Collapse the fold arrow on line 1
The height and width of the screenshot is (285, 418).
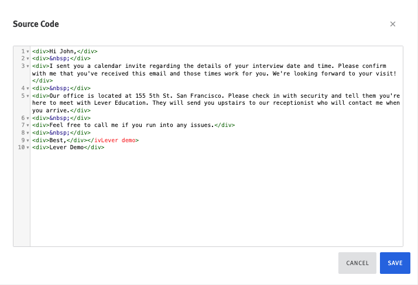pos(28,51)
